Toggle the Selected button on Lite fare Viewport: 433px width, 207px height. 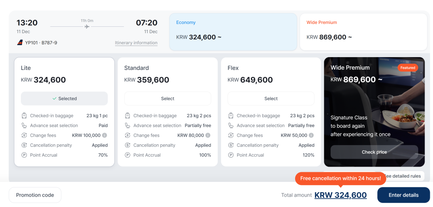(x=64, y=99)
